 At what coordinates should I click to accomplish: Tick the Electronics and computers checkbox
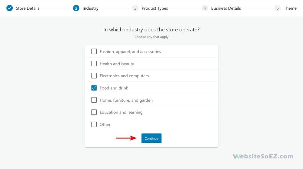tap(94, 76)
